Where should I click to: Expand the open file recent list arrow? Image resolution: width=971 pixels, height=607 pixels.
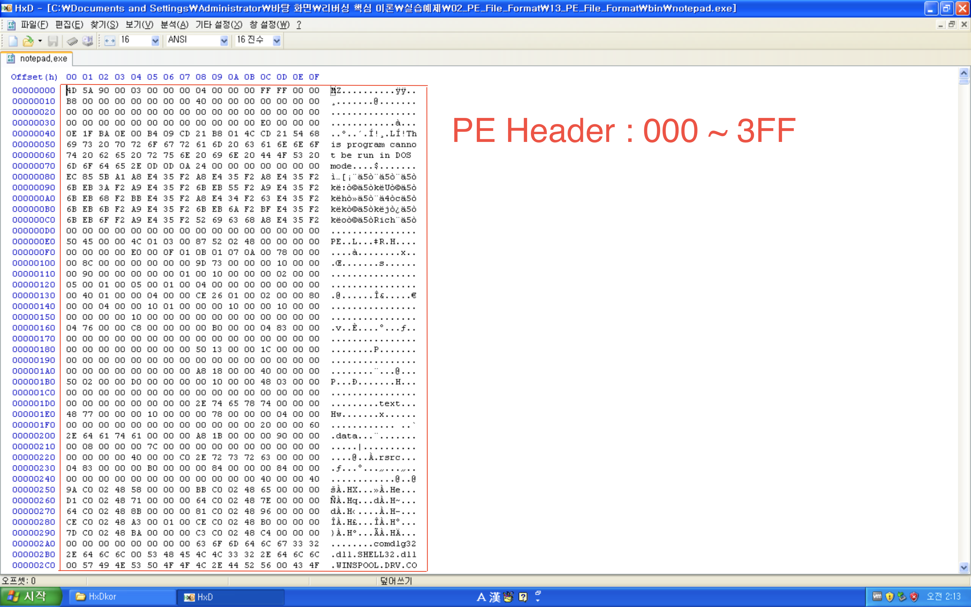pyautogui.click(x=40, y=40)
